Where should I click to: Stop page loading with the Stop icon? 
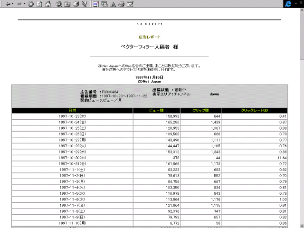pos(30,4)
